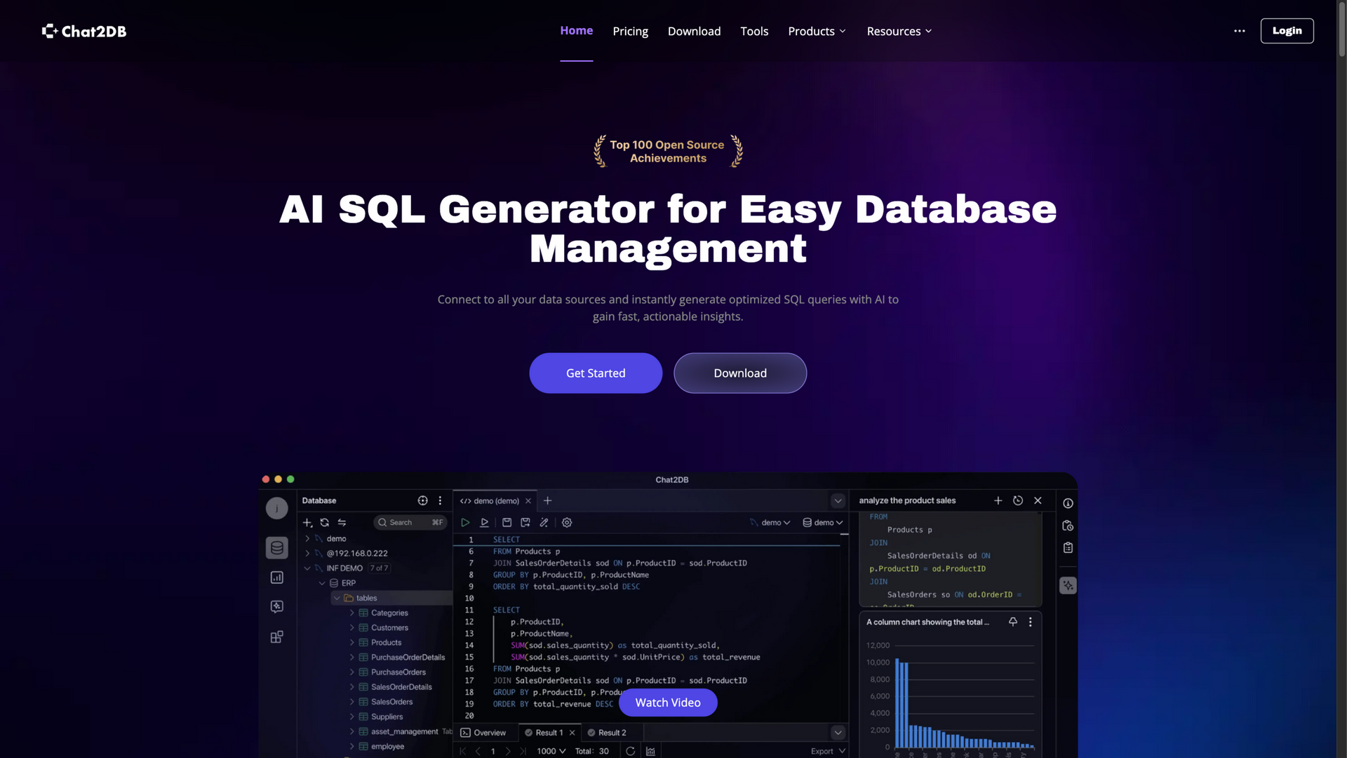Open the three-dot more menu in header
1347x758 pixels.
(x=1240, y=31)
